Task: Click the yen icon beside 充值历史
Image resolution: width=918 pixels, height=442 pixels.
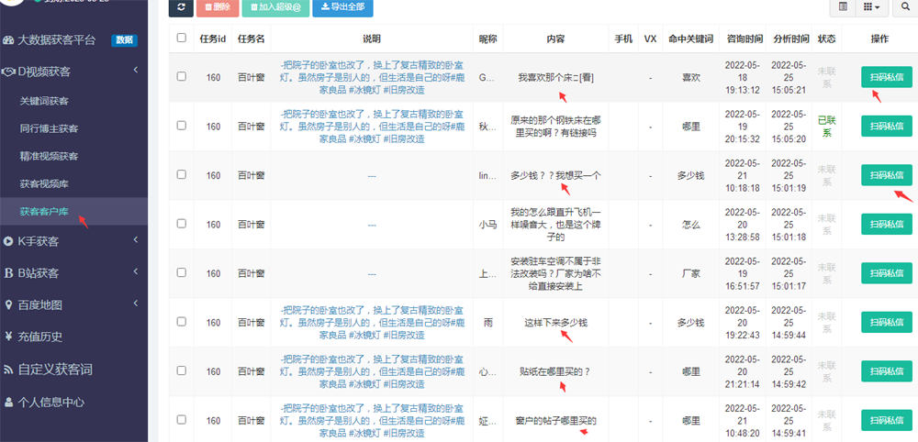Action: pos(8,337)
